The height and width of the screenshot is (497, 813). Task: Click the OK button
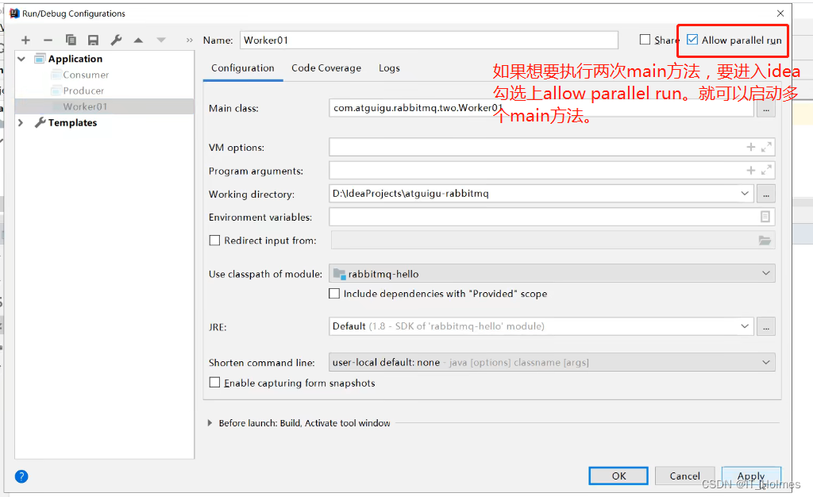point(618,476)
